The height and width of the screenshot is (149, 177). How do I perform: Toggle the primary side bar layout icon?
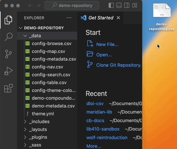coord(111,5)
